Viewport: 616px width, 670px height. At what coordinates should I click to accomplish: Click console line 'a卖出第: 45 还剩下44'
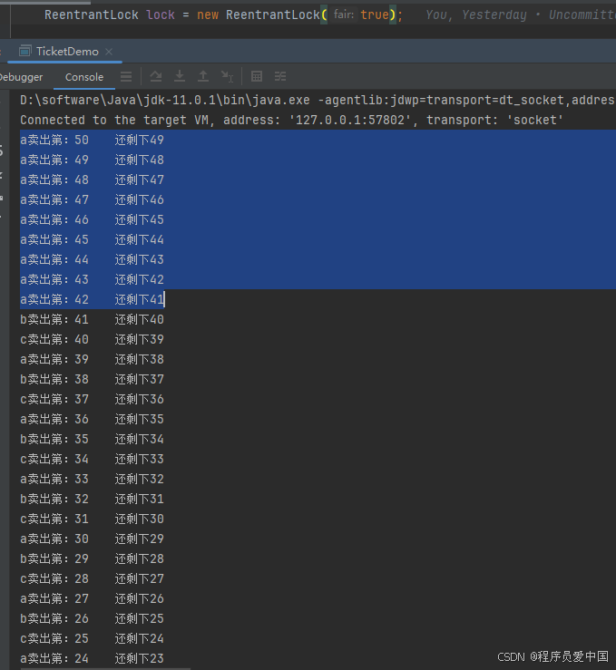click(92, 239)
